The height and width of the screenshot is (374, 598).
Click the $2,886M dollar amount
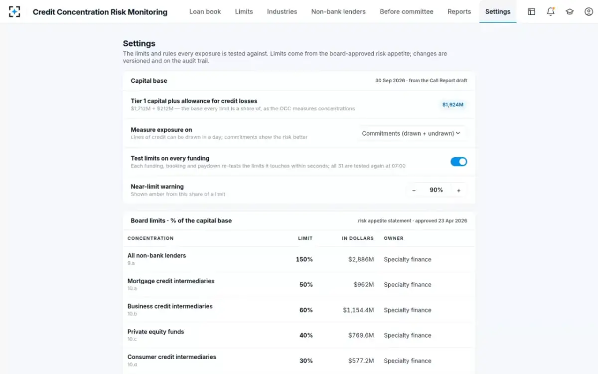click(361, 259)
